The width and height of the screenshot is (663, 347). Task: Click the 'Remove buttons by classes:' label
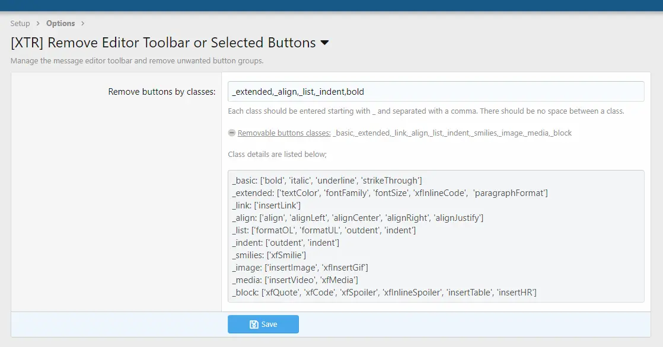(x=162, y=92)
